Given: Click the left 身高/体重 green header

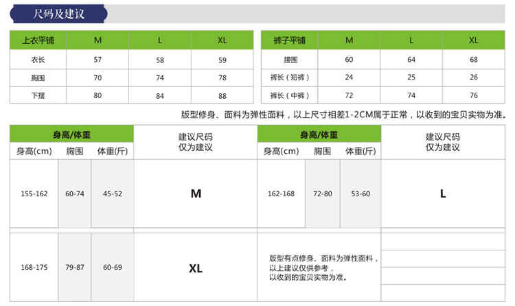Looking at the screenshot, I should [71, 134].
